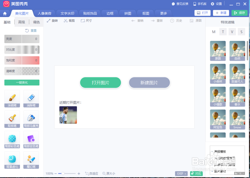Switch to the 人像美容 beautify tab
This screenshot has height=178, width=250.
[x=44, y=13]
